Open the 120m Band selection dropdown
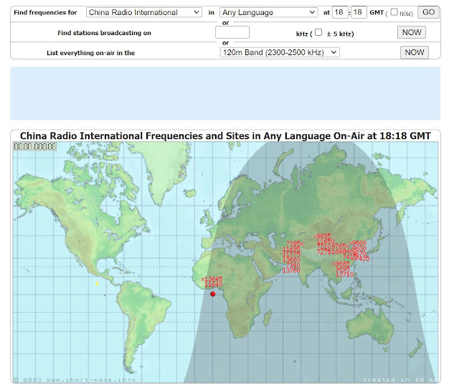The image size is (459, 384). click(280, 52)
